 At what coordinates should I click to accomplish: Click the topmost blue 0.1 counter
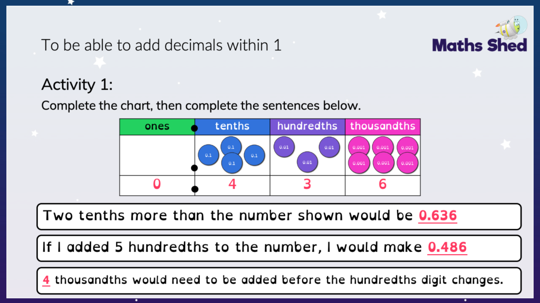231,147
